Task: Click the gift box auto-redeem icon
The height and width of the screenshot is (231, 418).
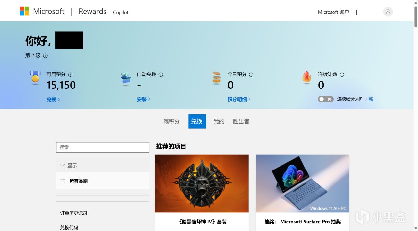Action: [126, 78]
